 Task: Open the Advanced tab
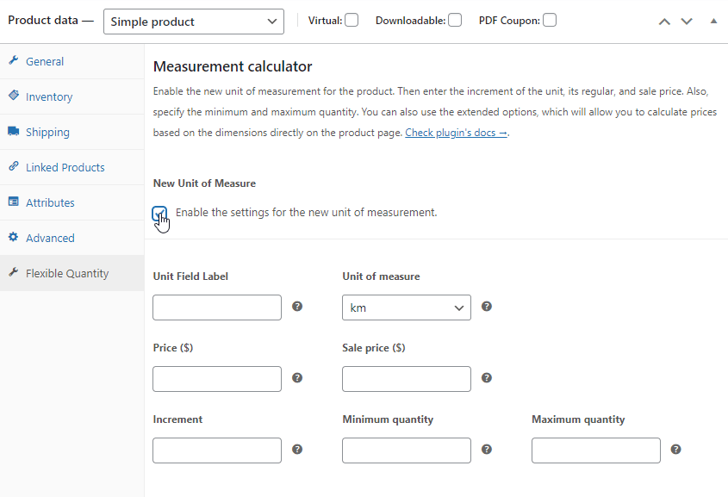[72, 238]
